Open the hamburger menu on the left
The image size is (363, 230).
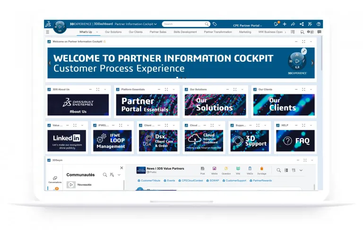click(x=47, y=32)
